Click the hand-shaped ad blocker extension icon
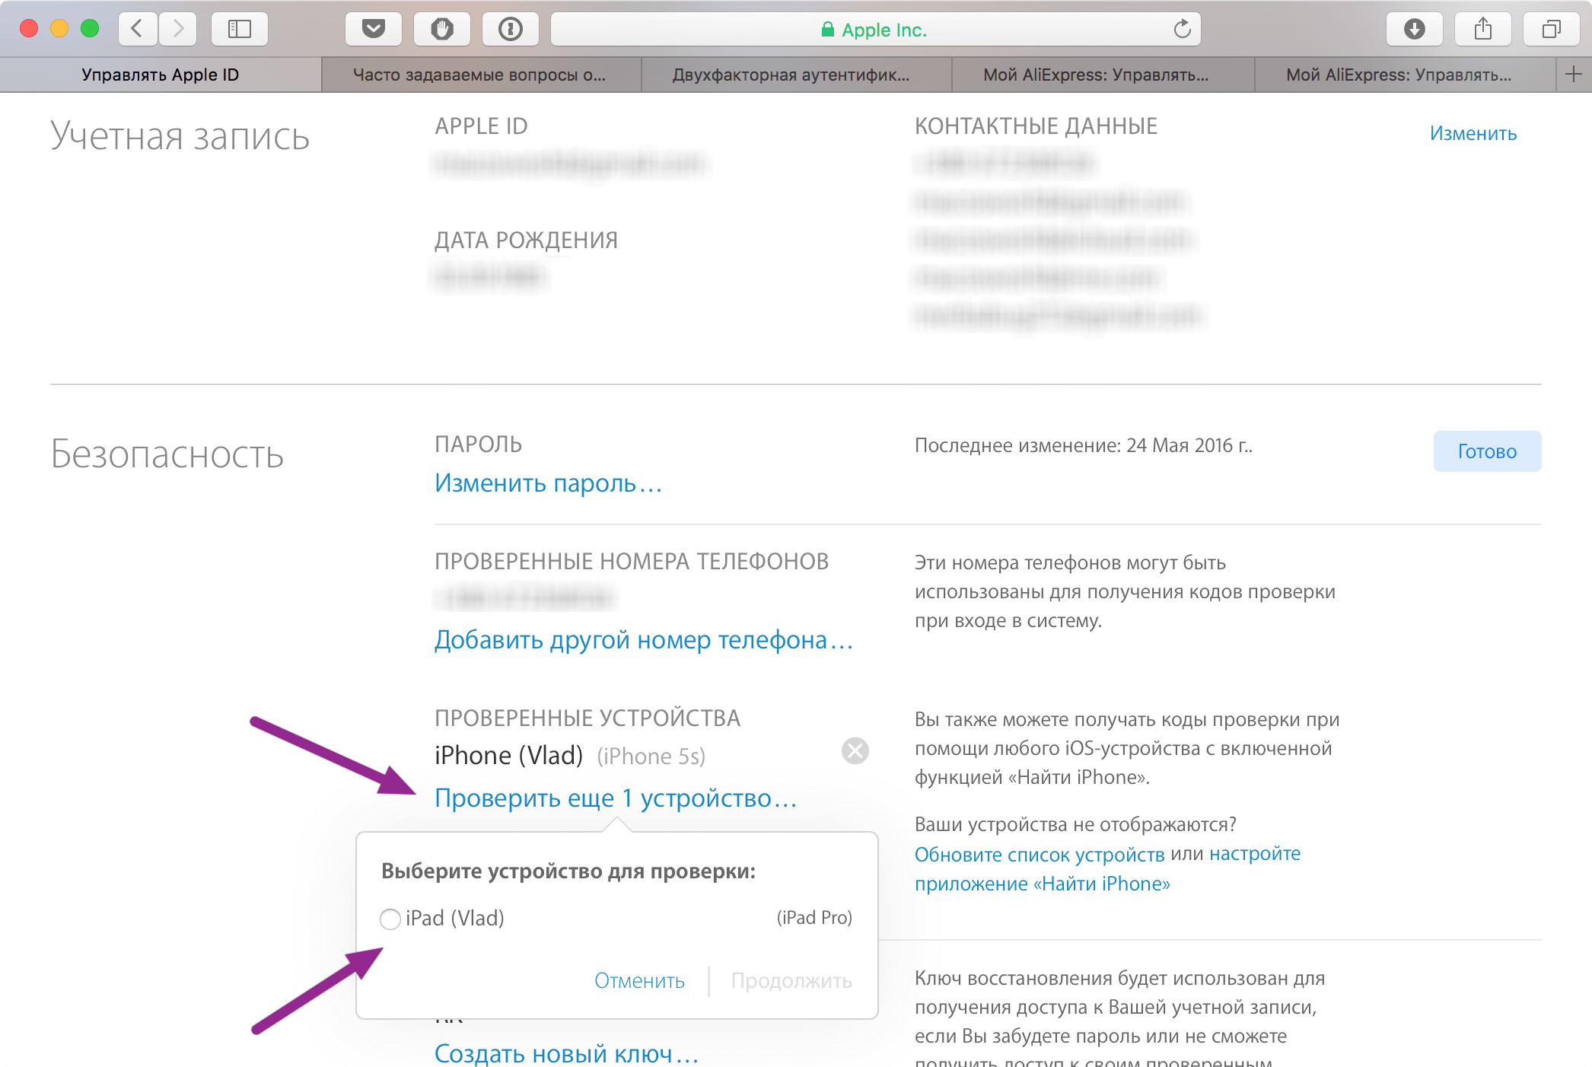 (442, 29)
